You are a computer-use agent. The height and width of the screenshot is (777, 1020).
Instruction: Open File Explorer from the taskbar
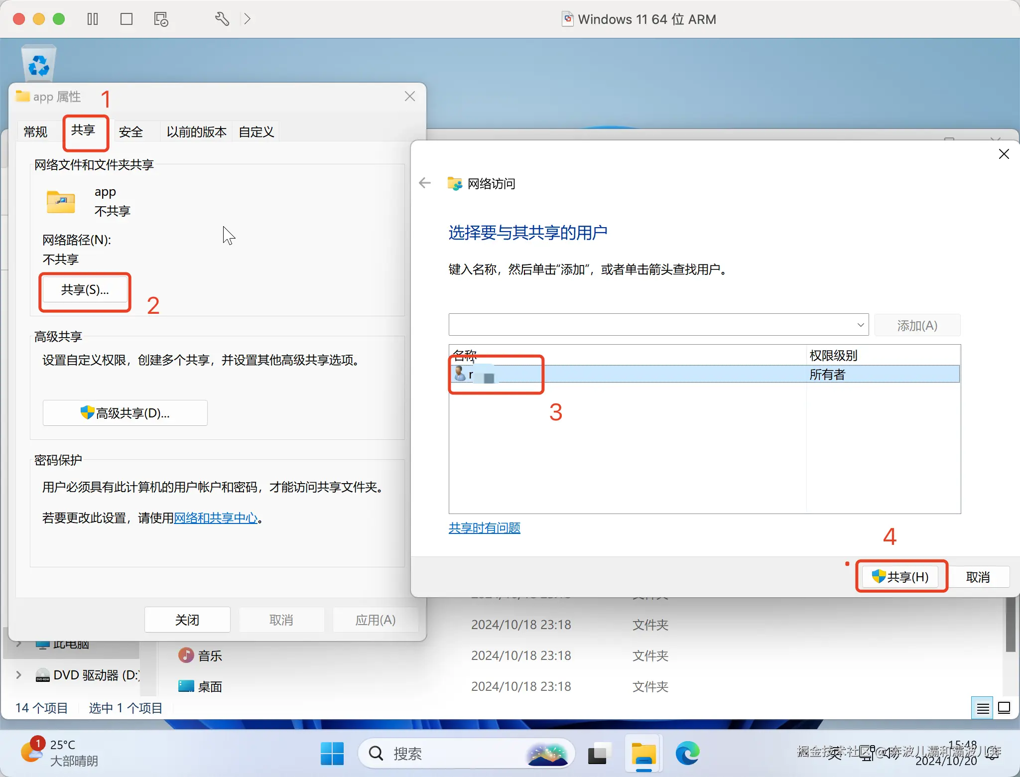coord(643,753)
